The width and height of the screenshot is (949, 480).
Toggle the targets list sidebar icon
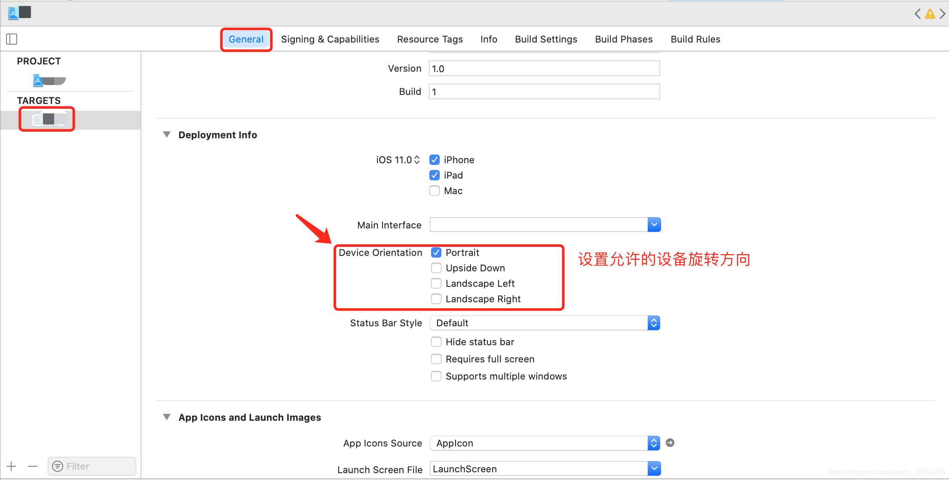[12, 39]
